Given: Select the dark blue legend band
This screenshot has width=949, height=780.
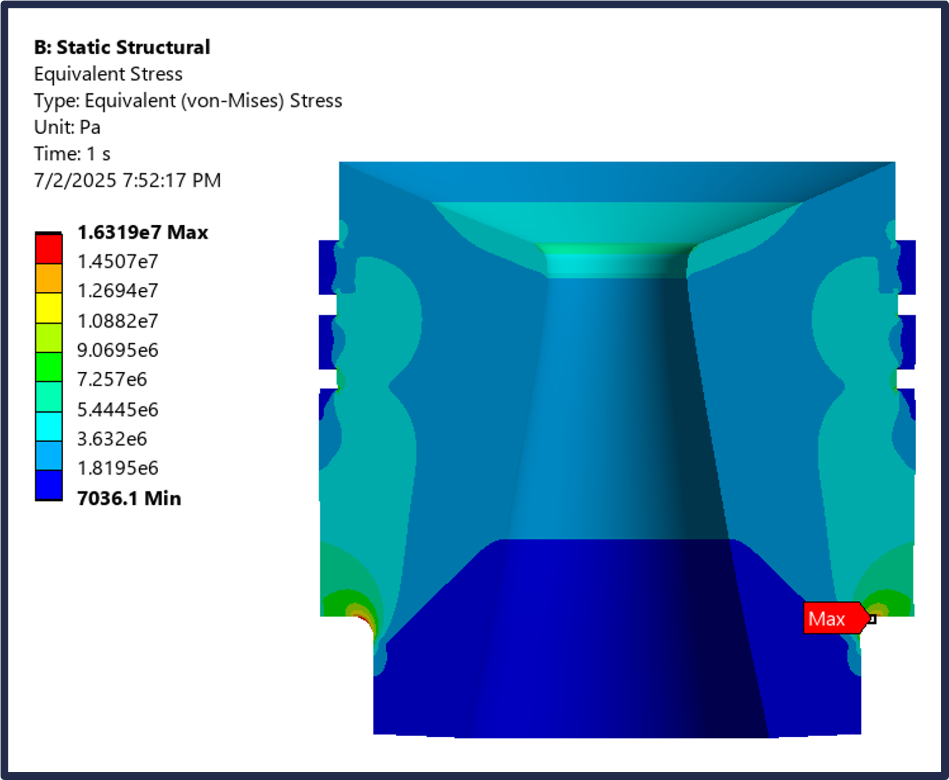Looking at the screenshot, I should click(49, 485).
